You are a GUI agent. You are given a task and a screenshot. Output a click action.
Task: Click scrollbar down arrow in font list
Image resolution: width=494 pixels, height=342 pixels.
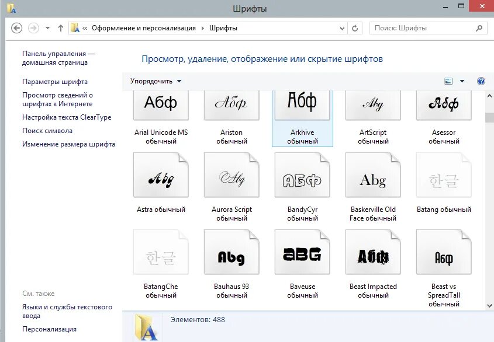coord(489,305)
